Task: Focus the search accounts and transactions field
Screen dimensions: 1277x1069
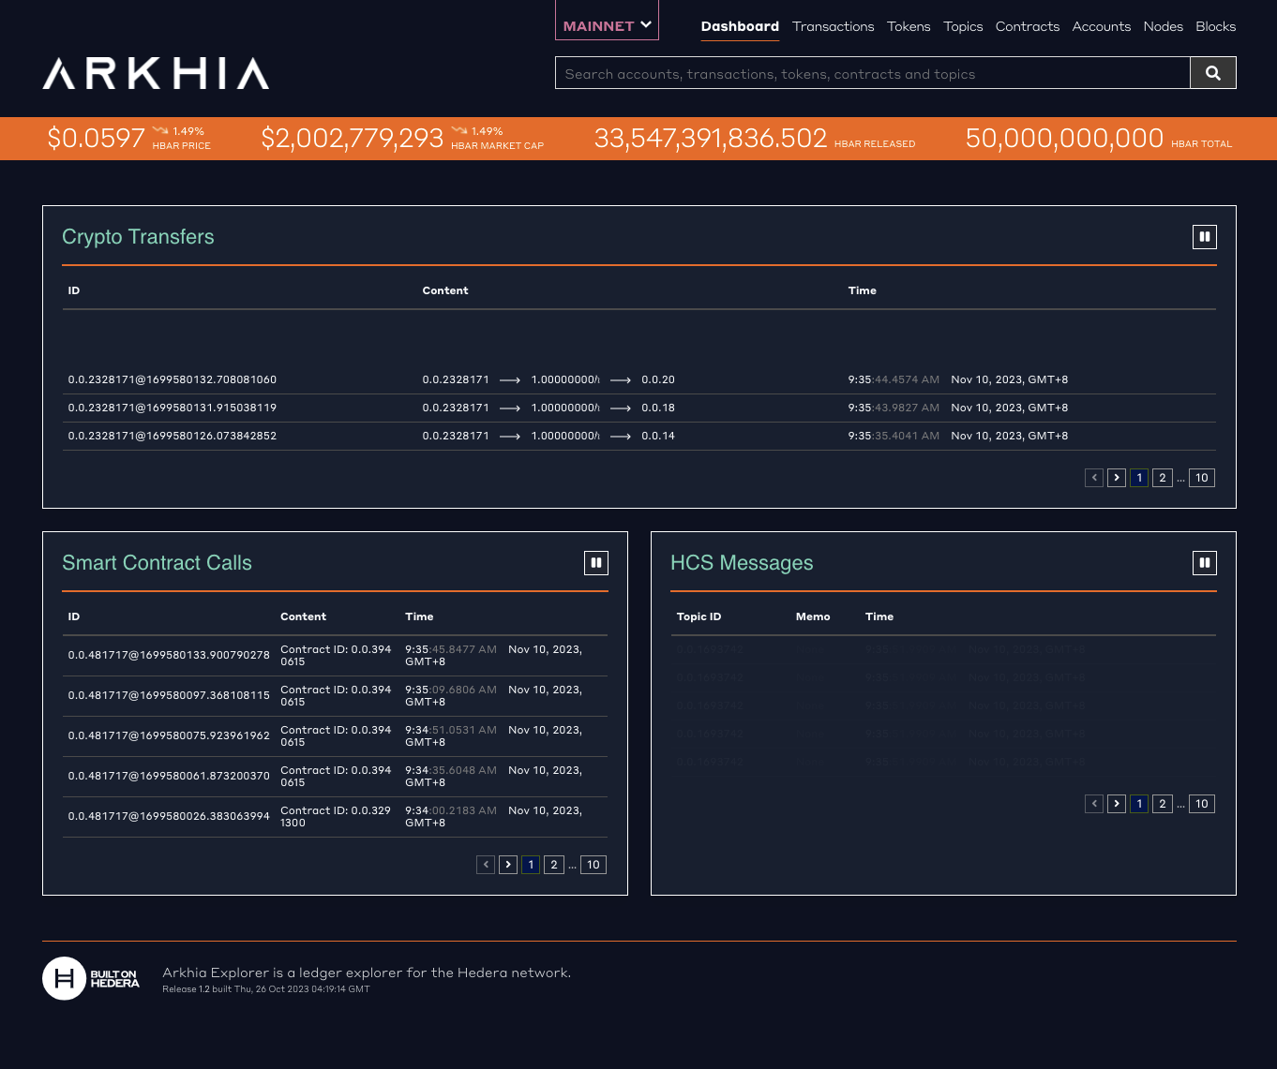Action: coord(872,73)
